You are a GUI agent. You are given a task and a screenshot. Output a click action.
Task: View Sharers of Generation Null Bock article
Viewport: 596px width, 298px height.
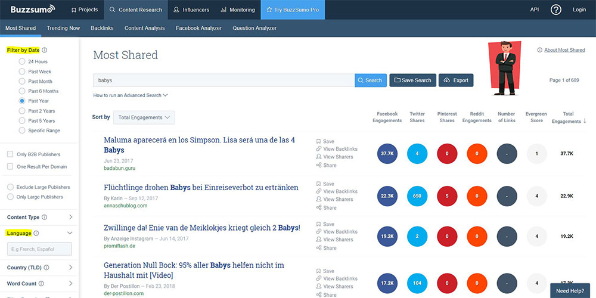[334, 287]
